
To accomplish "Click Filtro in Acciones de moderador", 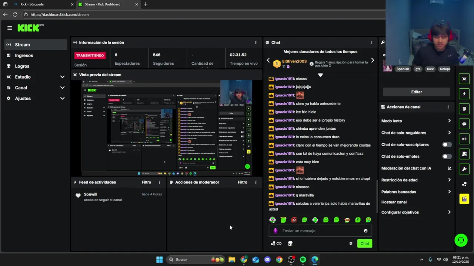I will point(243,182).
